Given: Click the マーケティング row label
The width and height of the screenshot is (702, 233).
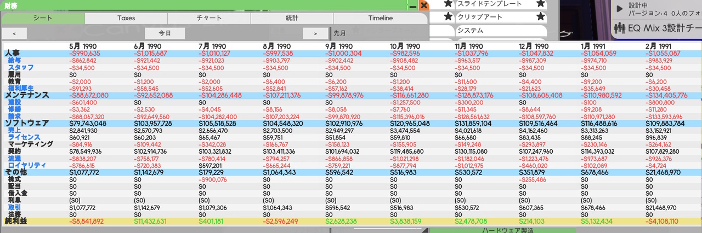Looking at the screenshot, I should point(30,144).
